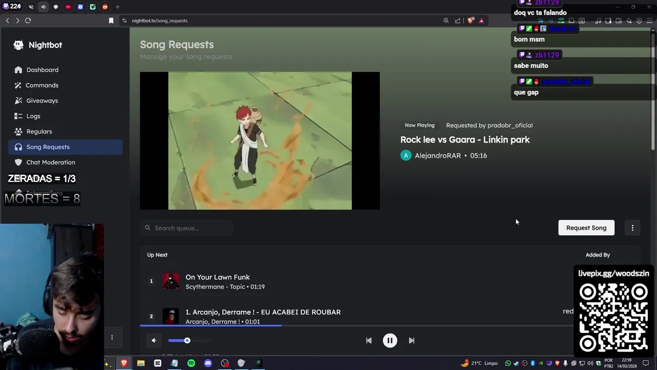This screenshot has height=370, width=657.
Task: Click the zoom magnifier in address bar
Action: (446, 21)
